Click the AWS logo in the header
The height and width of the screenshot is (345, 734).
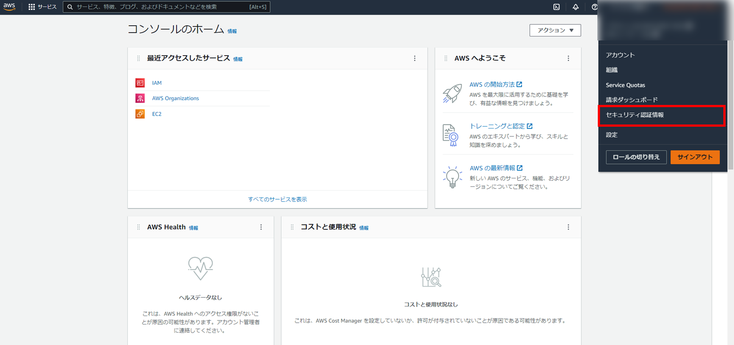(9, 7)
